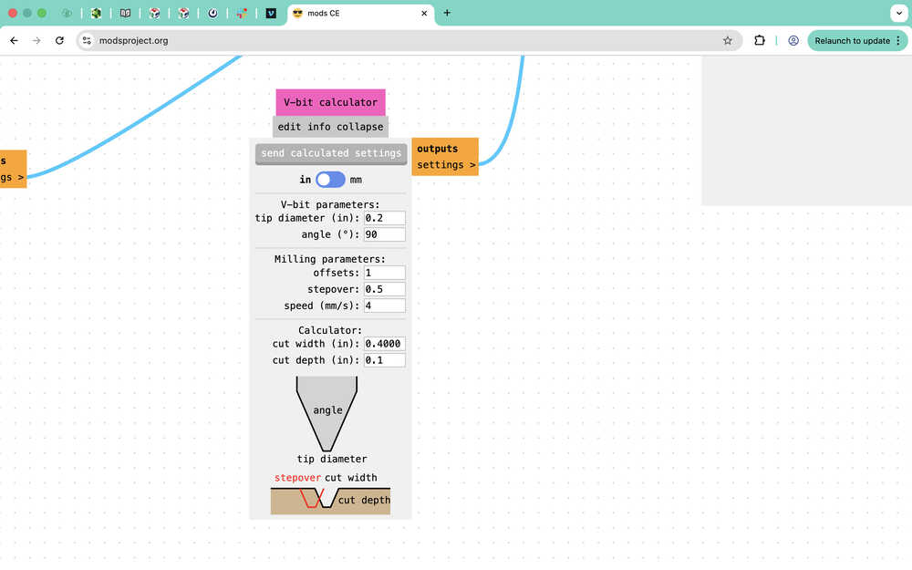Click the V-bit angle diagram

326,413
